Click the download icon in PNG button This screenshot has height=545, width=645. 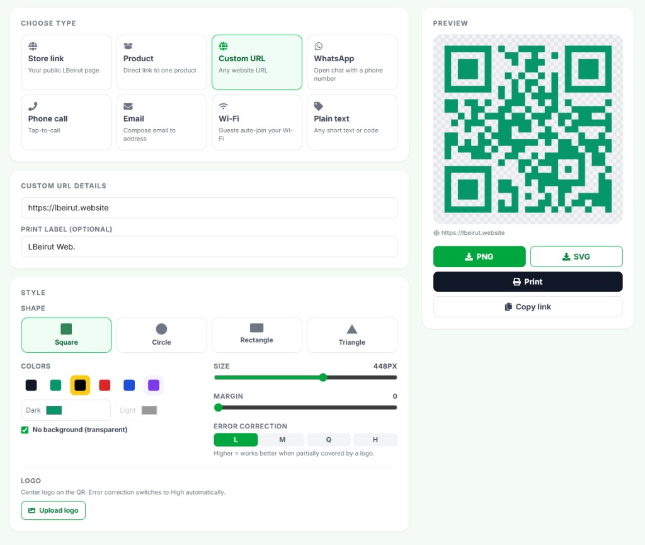click(x=469, y=256)
